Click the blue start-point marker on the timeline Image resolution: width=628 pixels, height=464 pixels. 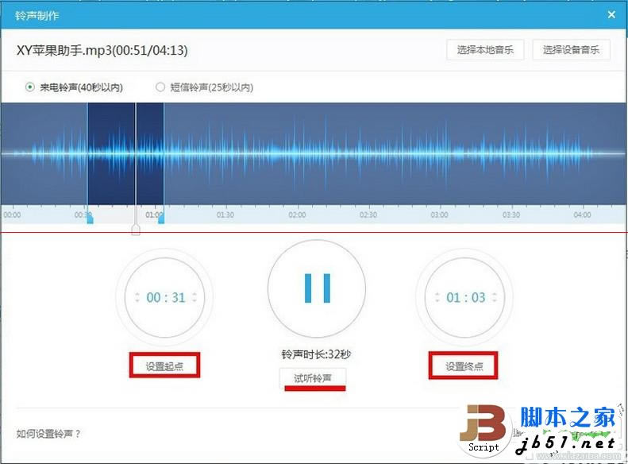click(89, 218)
